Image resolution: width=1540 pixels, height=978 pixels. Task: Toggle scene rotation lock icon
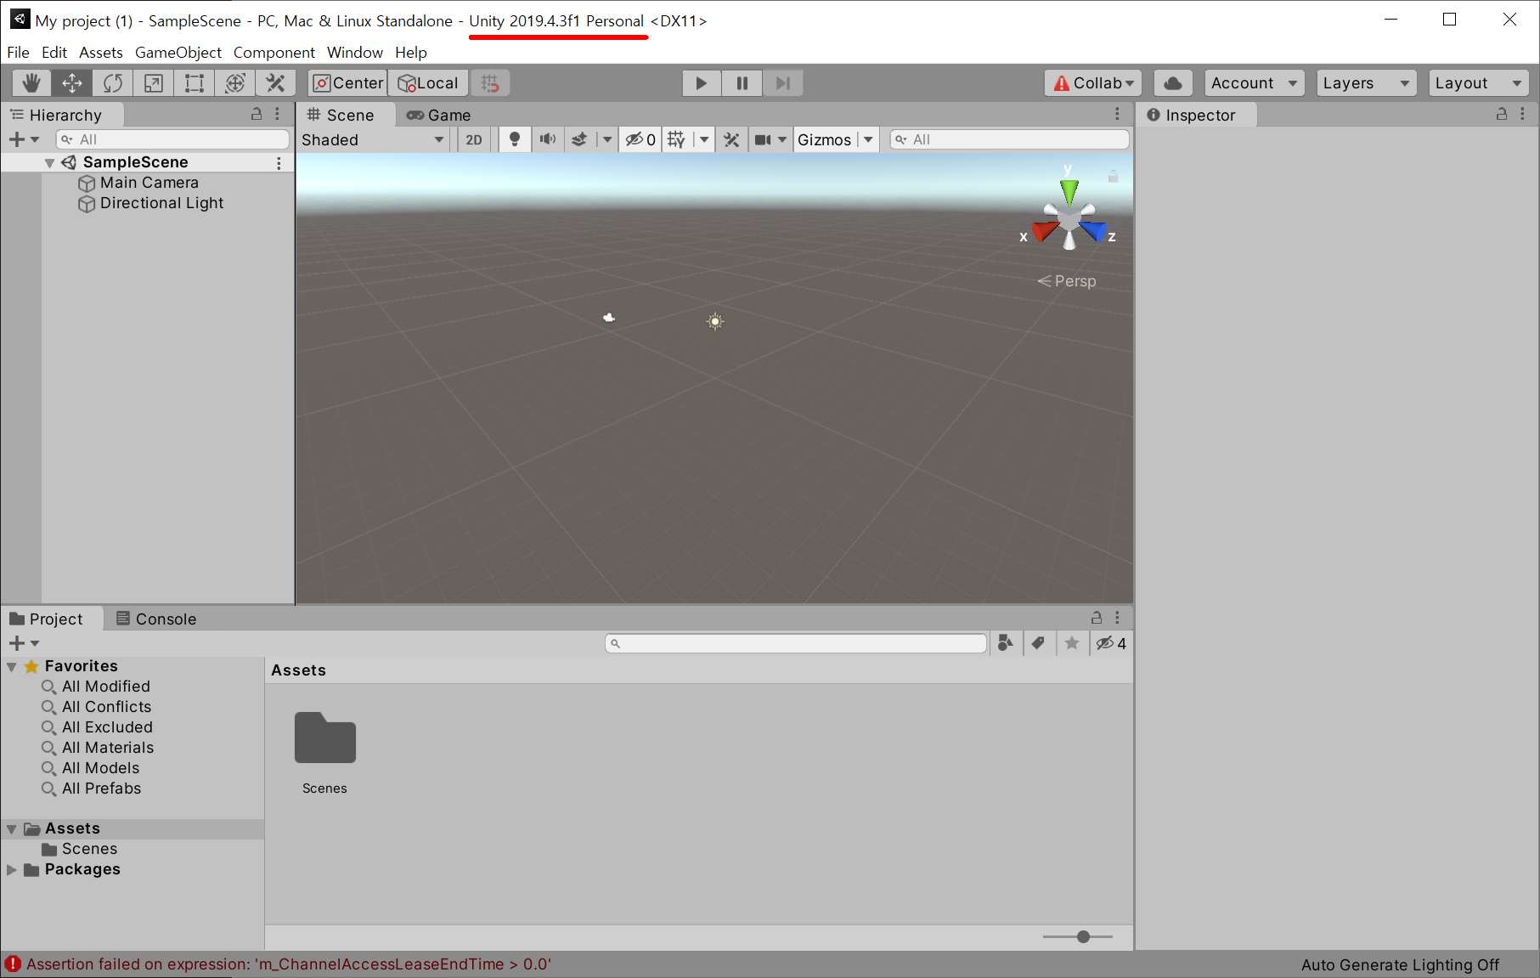click(1113, 176)
